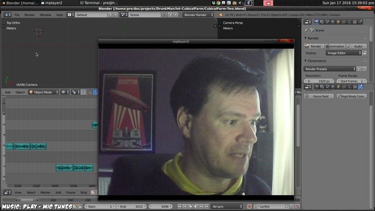Enable the Force Field physics button
Viewport: 375px width, 211px height.
(x=319, y=96)
